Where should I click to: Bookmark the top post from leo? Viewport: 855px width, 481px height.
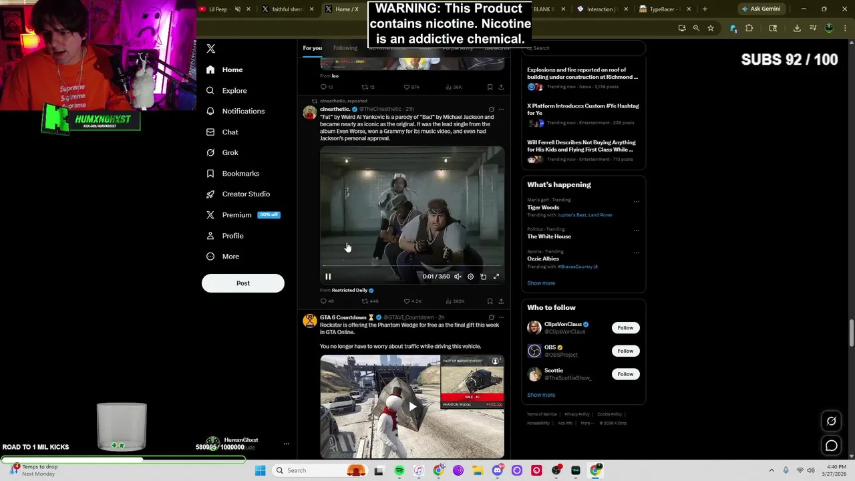pos(490,87)
